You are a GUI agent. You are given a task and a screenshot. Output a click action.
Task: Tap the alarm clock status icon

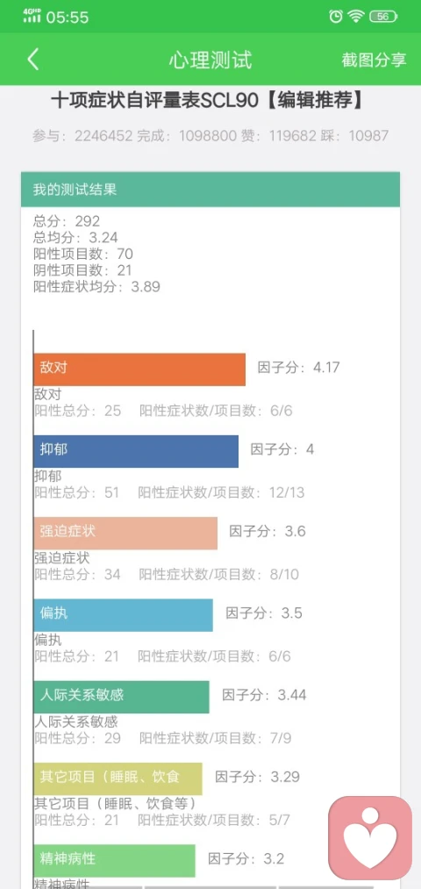335,17
